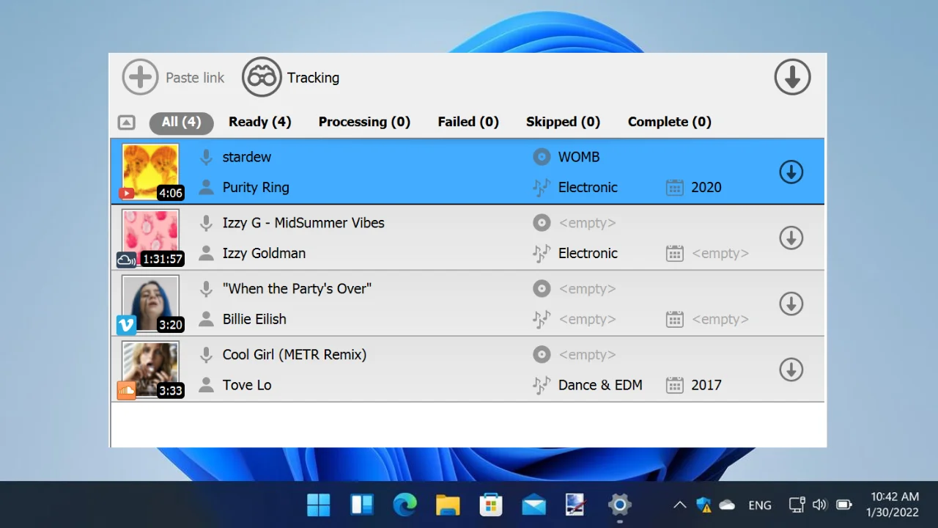This screenshot has height=528, width=938.
Task: Click the Billie Eilish track thumbnail
Action: (x=151, y=304)
